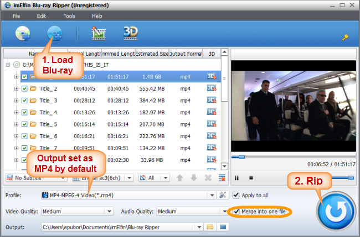Move selected title up with arrow icon

point(179,178)
